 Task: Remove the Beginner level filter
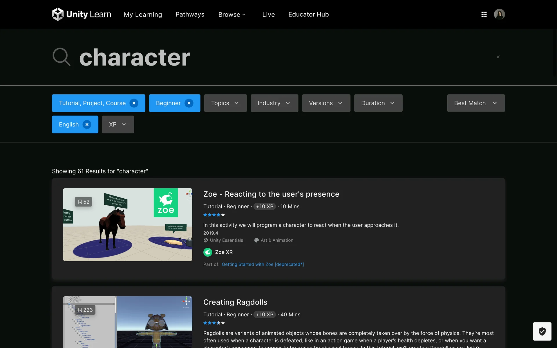(189, 103)
